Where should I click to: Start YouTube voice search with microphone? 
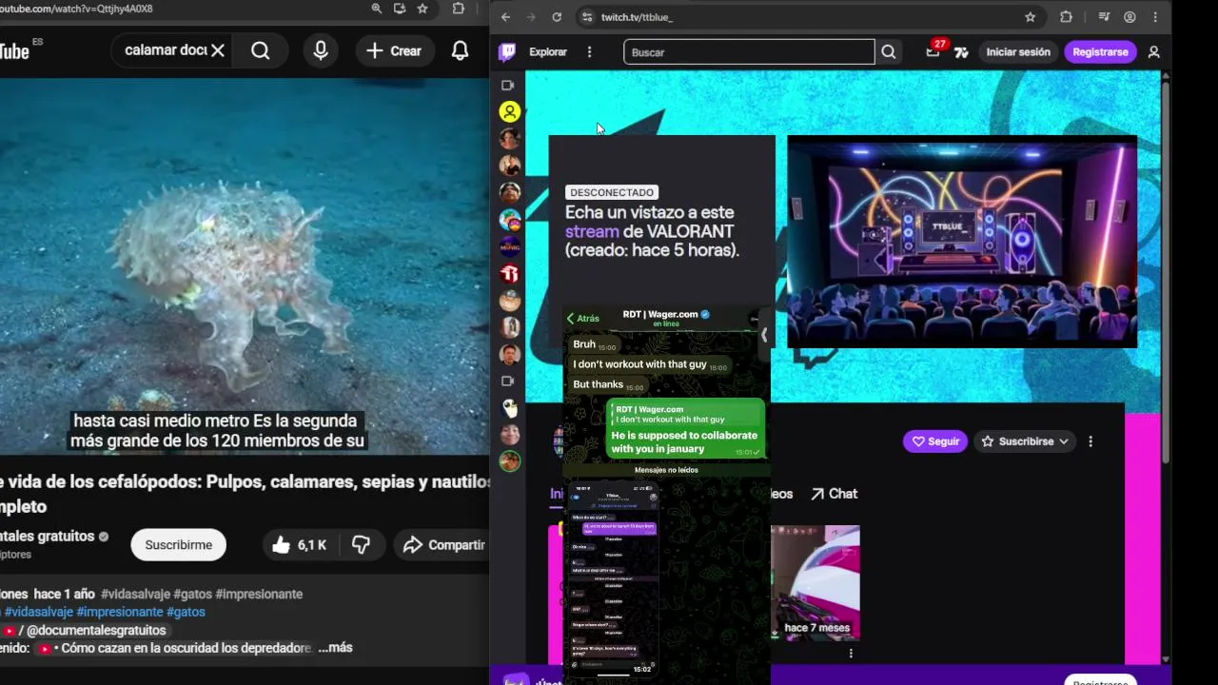[x=321, y=50]
